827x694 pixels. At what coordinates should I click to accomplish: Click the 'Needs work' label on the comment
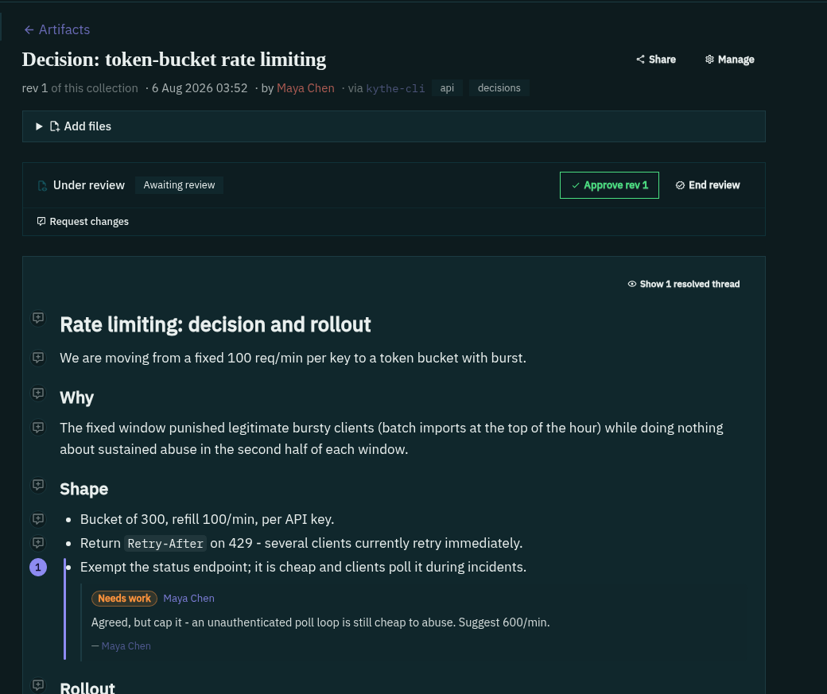pyautogui.click(x=125, y=599)
